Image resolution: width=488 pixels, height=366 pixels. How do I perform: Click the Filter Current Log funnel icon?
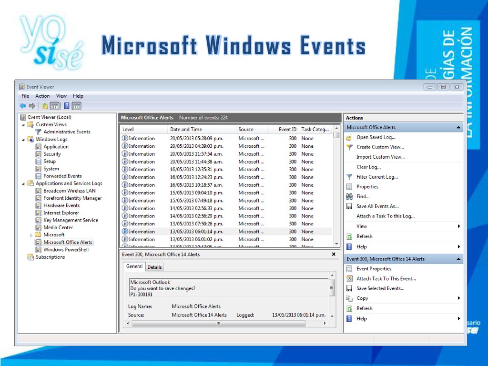[x=349, y=177]
